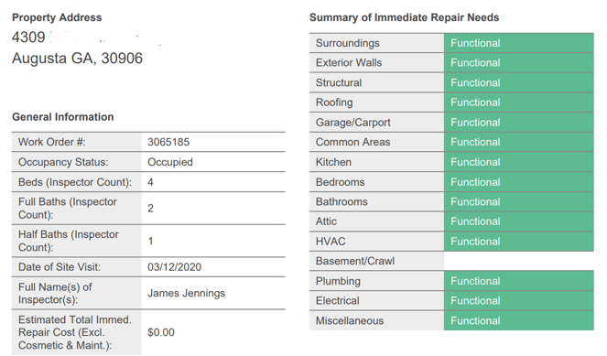The width and height of the screenshot is (607, 356).
Task: Click the Date of Site Visit 03/12/2020
Action: [x=174, y=267]
